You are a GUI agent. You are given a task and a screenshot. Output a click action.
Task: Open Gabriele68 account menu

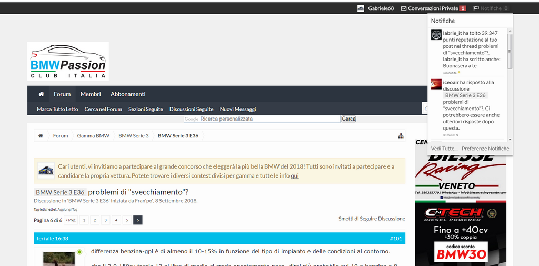point(381,8)
